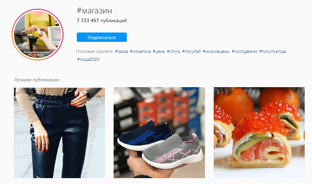312x184 pixels.
Task: Open the #магазин hashtag story avatar
Action: click(x=38, y=35)
